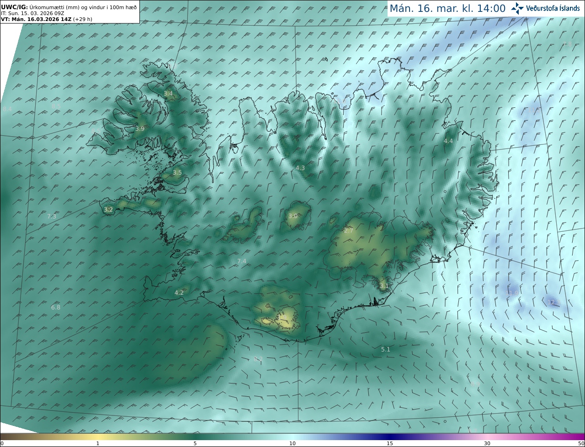Click the Veðurstofa Íslands name text
This screenshot has height=447, width=585.
553,8
